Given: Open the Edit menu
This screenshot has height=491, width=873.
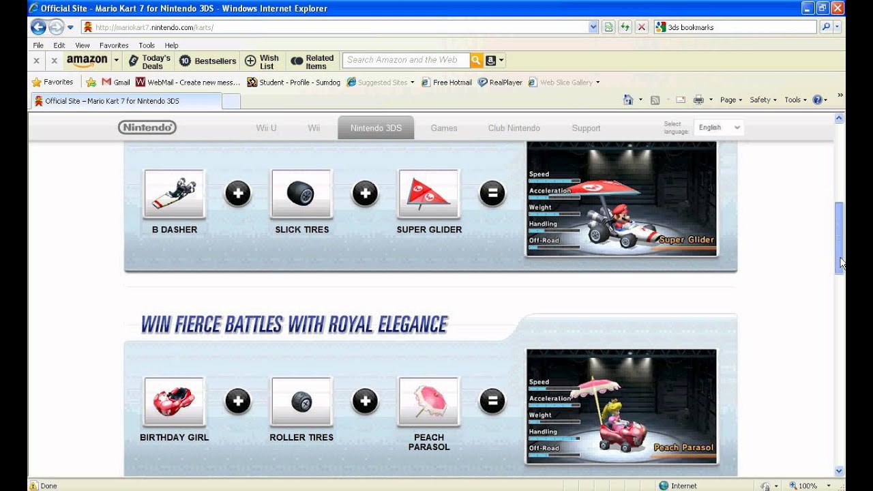Looking at the screenshot, I should 59,45.
